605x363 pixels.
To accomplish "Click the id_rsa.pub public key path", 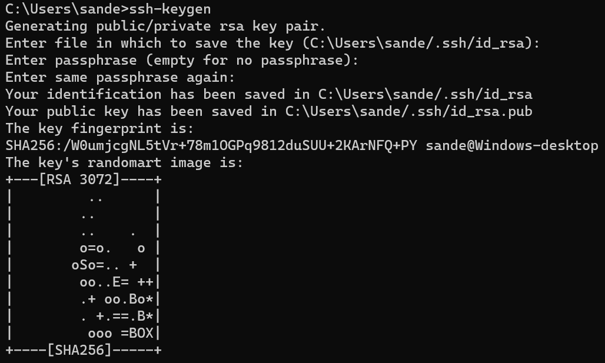I will coord(409,111).
